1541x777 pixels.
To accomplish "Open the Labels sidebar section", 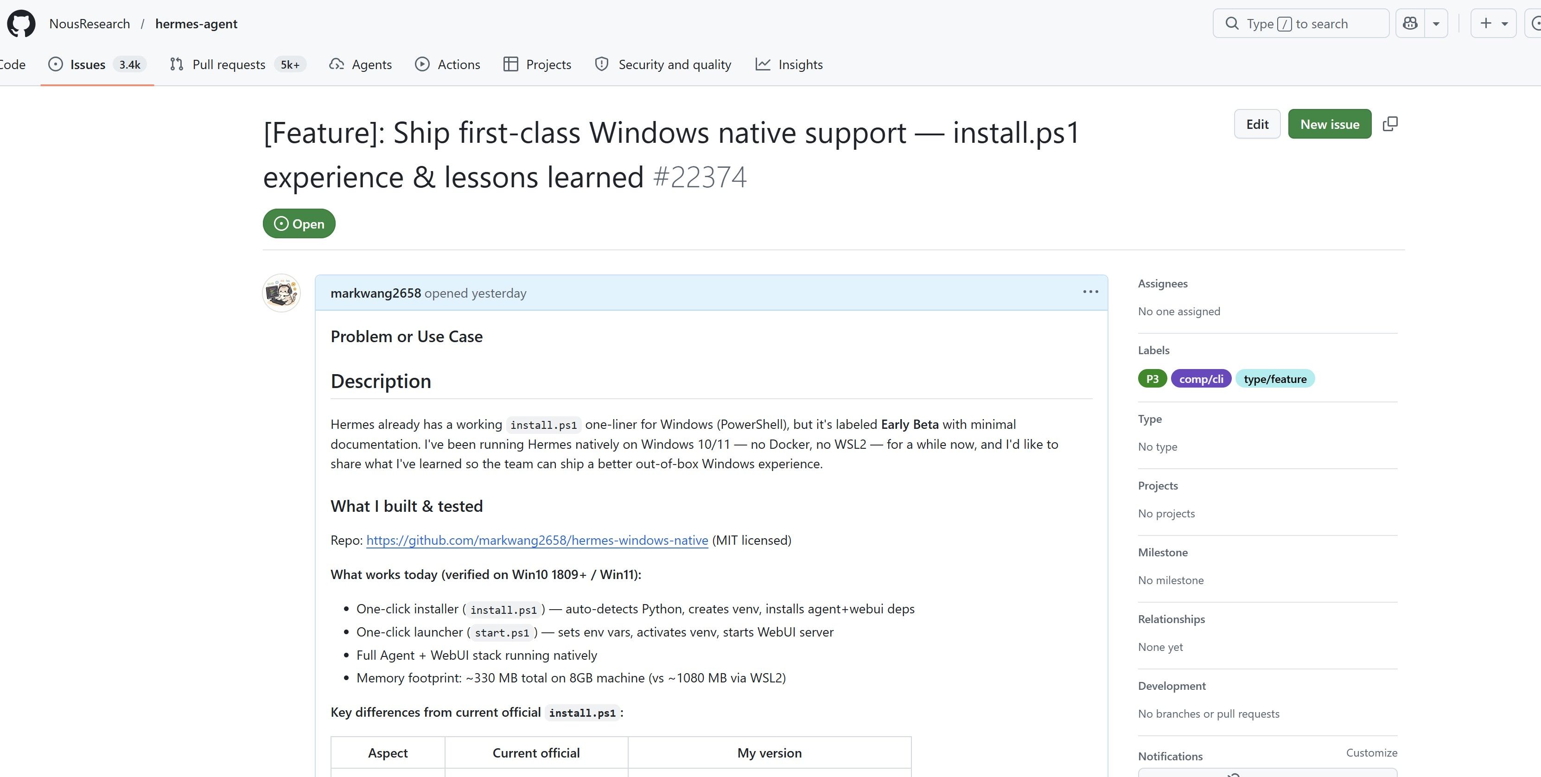I will point(1154,350).
